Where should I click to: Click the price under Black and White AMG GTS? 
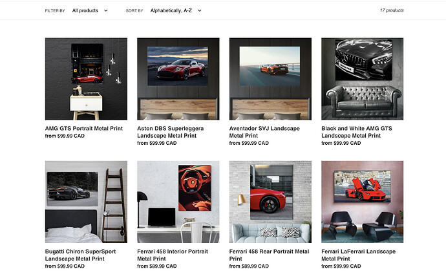click(341, 143)
